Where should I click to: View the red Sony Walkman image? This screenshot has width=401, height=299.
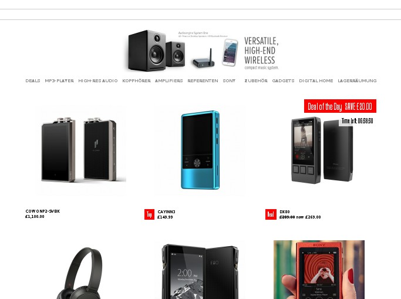pos(319,270)
